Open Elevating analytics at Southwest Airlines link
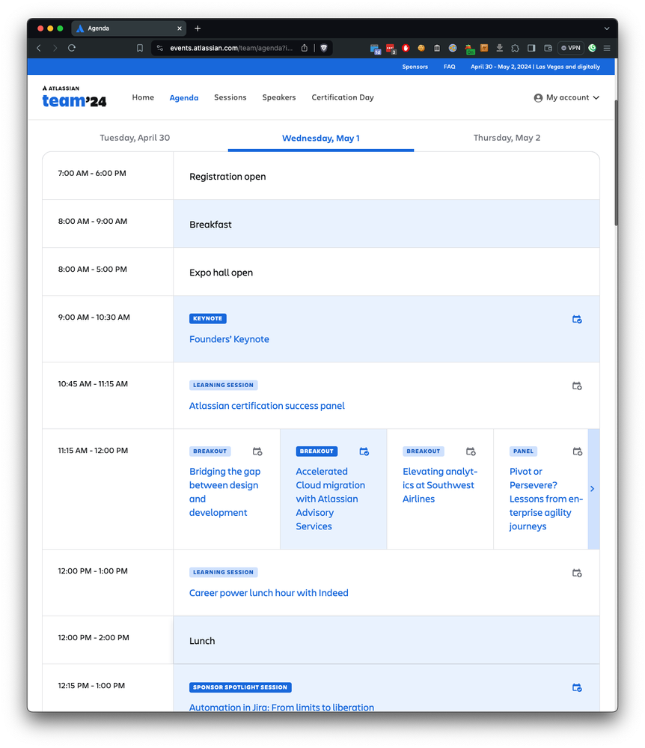Screen dimensions: 645x748 tap(440, 485)
